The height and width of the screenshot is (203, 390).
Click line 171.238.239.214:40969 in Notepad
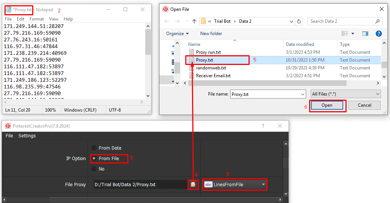[35, 53]
